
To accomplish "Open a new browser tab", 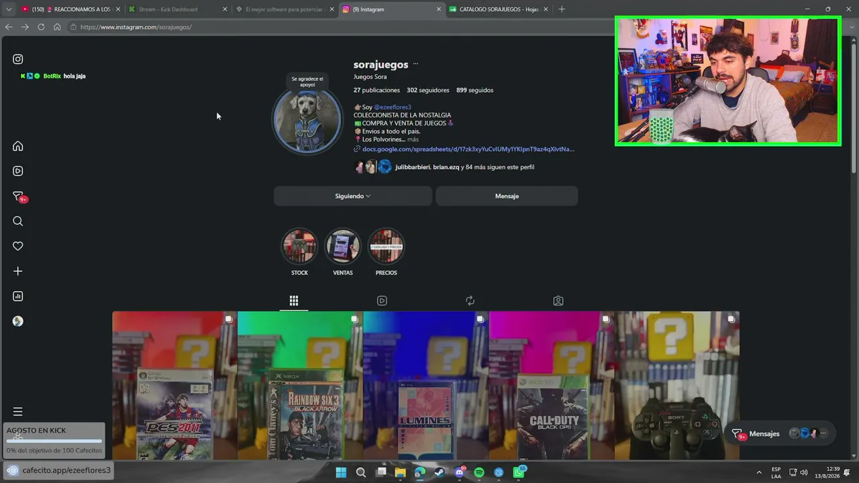I will point(562,9).
